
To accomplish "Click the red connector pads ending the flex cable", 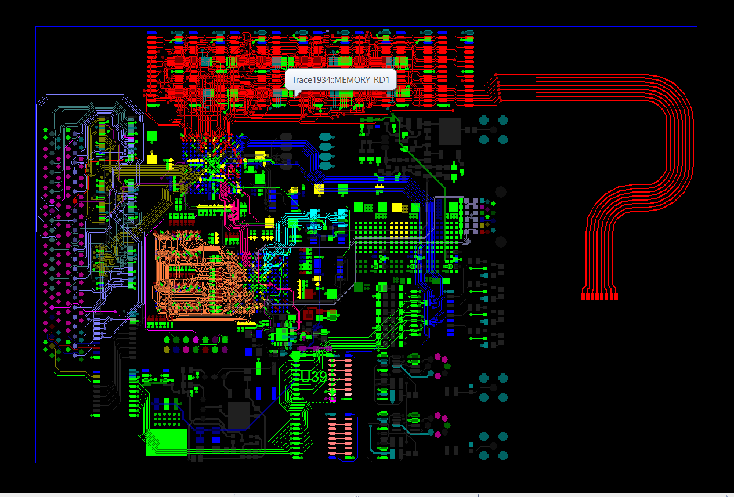I will click(x=599, y=296).
